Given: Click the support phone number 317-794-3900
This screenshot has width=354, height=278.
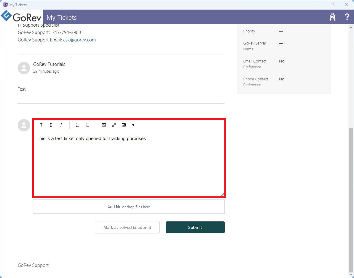Looking at the screenshot, I should coord(67,32).
